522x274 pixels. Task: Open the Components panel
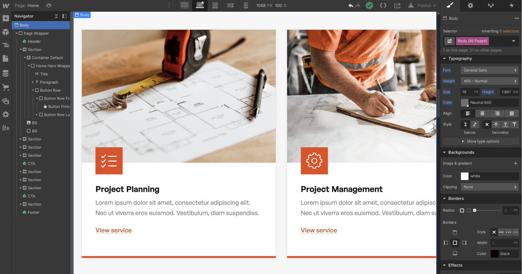6,32
